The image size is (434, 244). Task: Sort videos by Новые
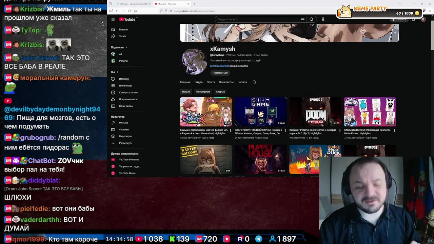coord(186,91)
